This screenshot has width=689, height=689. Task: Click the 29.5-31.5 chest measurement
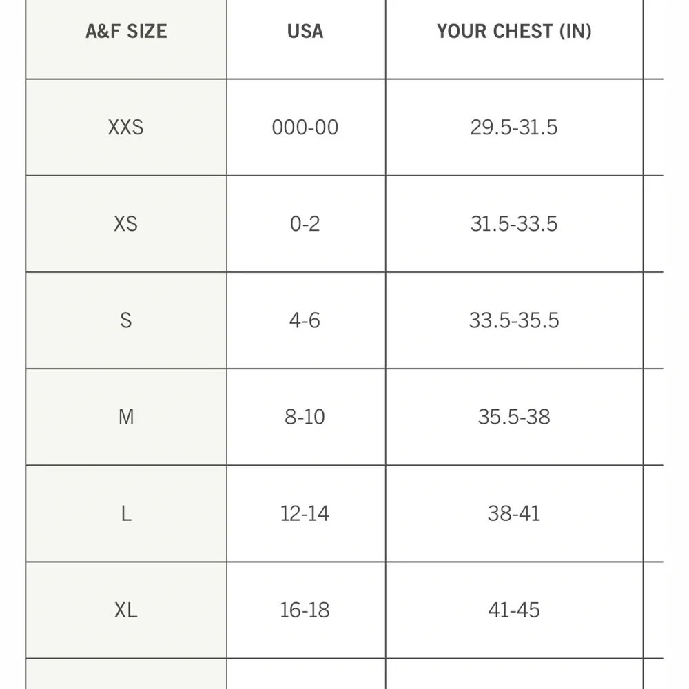tap(514, 127)
